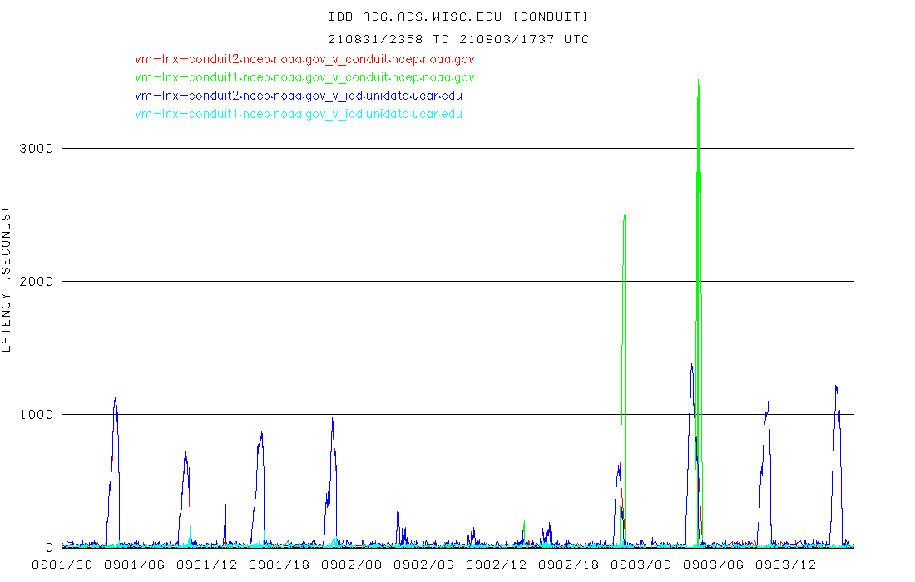
Task: Click the first blue latency peak above 1000
Action: (115, 399)
